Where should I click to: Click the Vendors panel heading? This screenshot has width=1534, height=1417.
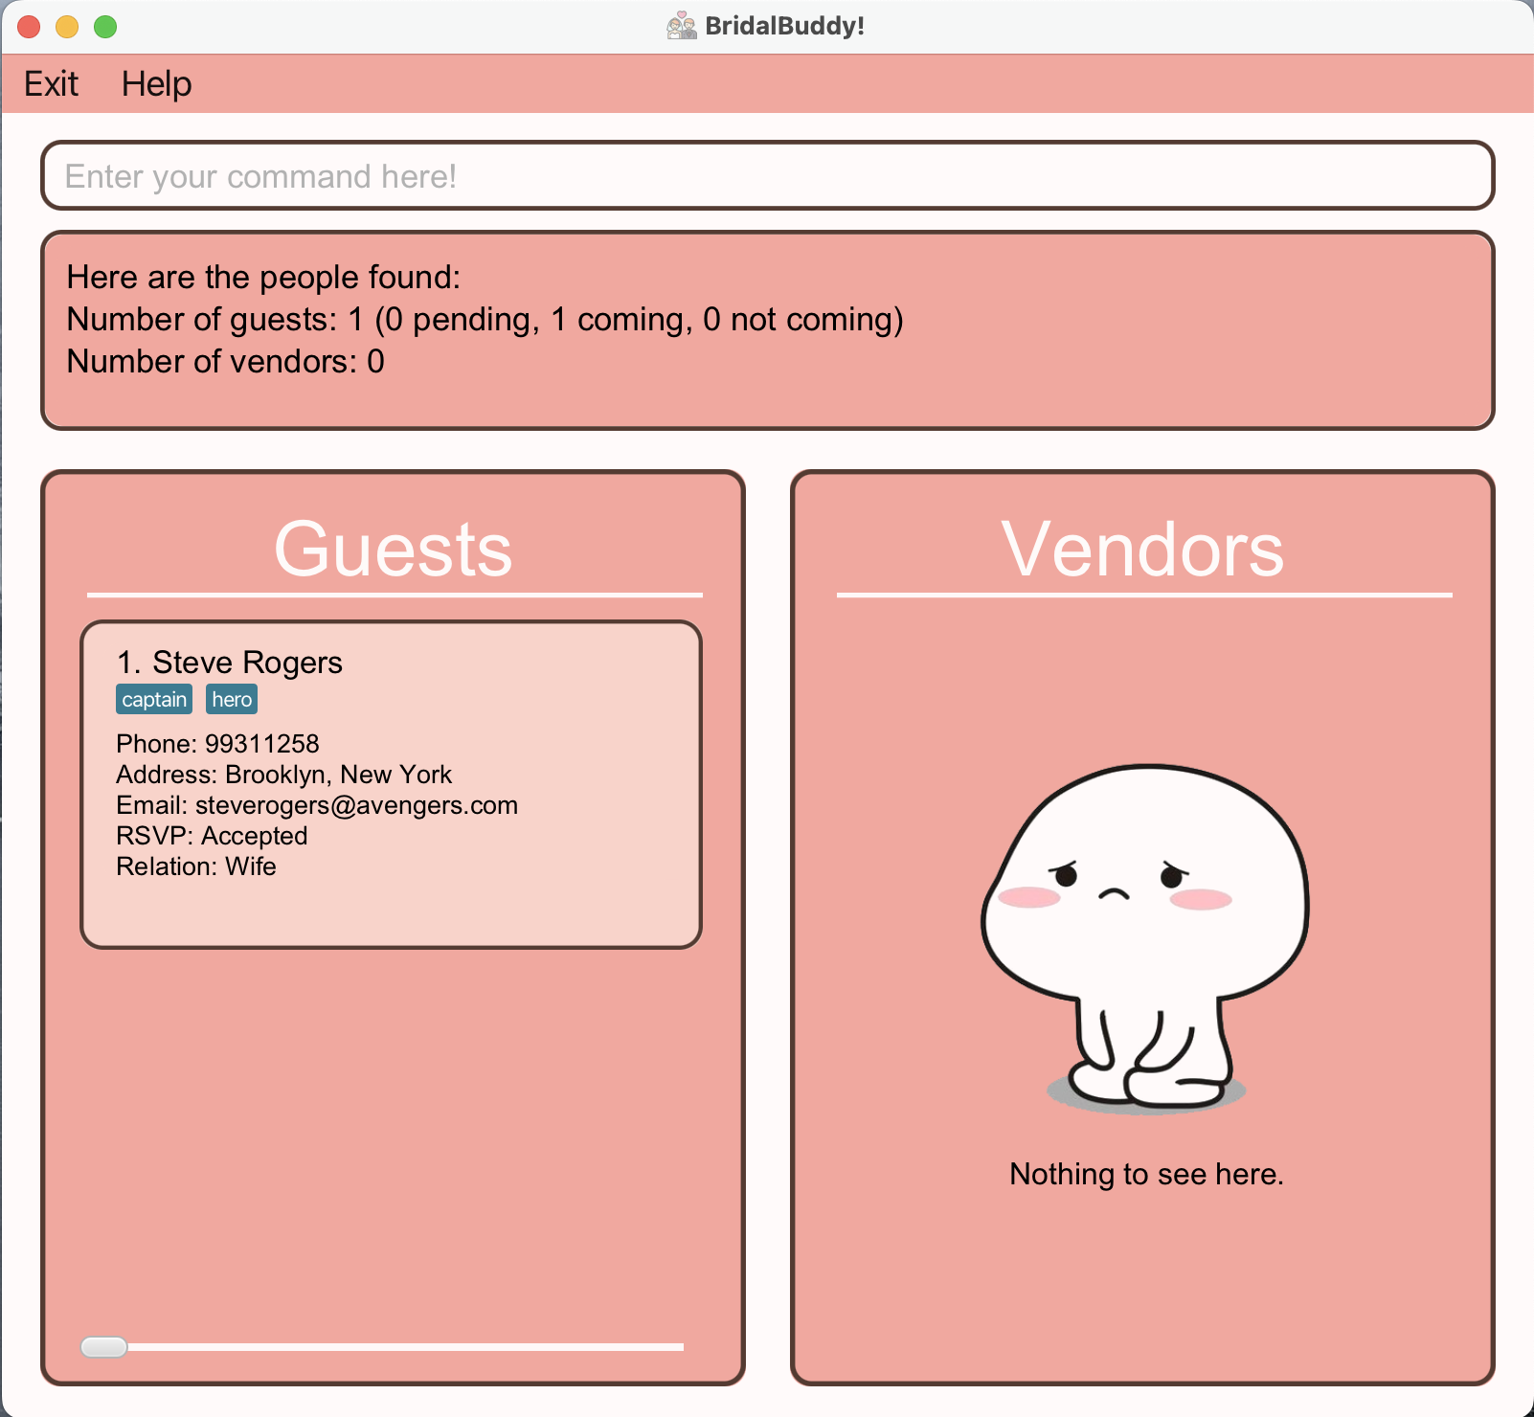click(1143, 549)
